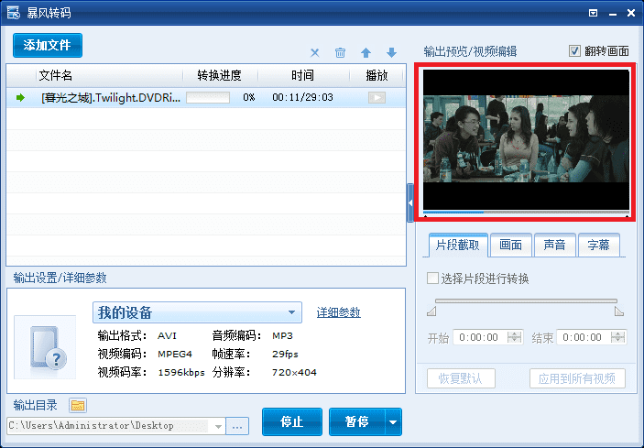The width and height of the screenshot is (644, 448).
Task: Click the 开始 time stepper arrows
Action: click(514, 337)
